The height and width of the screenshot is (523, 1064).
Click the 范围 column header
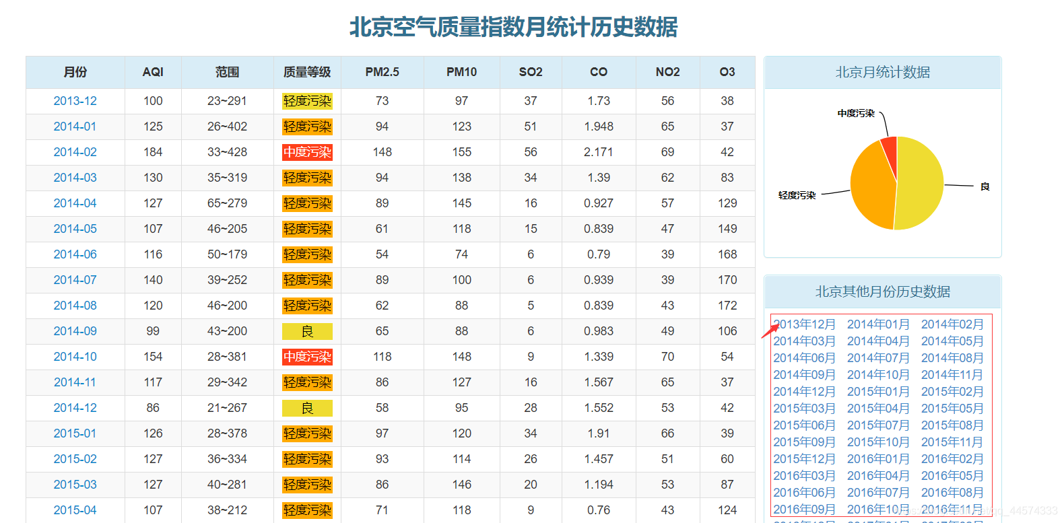click(228, 72)
